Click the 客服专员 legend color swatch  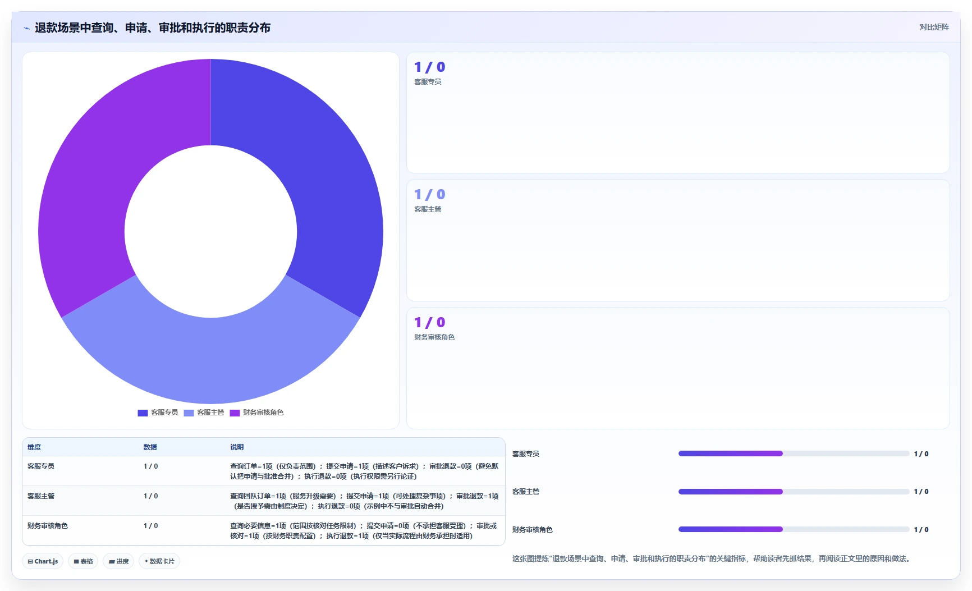(143, 413)
